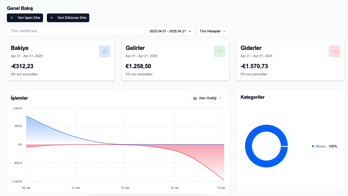Screen dimensions: 348x196
Task: Select the green trend icon on Gelirler card
Action: click(220, 51)
